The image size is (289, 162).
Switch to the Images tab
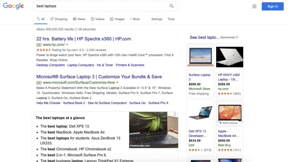[x=117, y=19]
